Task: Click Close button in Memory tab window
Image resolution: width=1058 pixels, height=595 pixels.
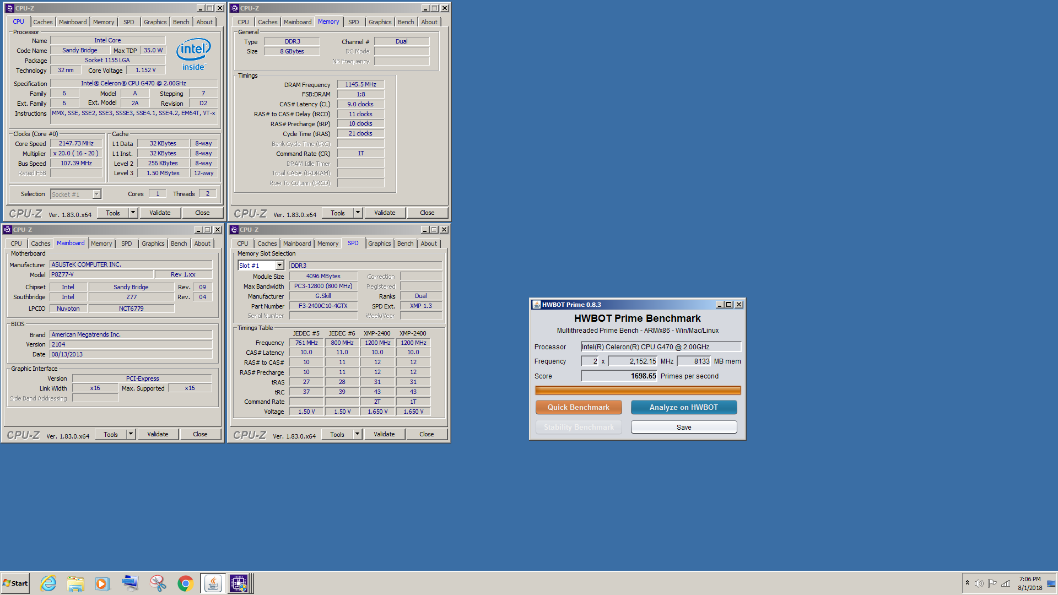Action: [427, 213]
